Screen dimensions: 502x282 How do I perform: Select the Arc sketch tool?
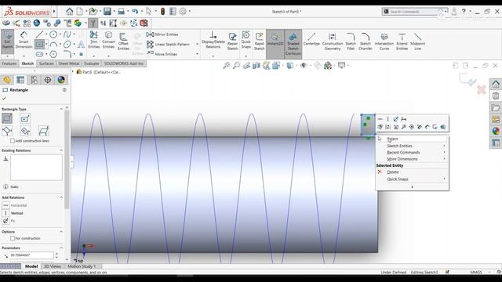pyautogui.click(x=53, y=44)
